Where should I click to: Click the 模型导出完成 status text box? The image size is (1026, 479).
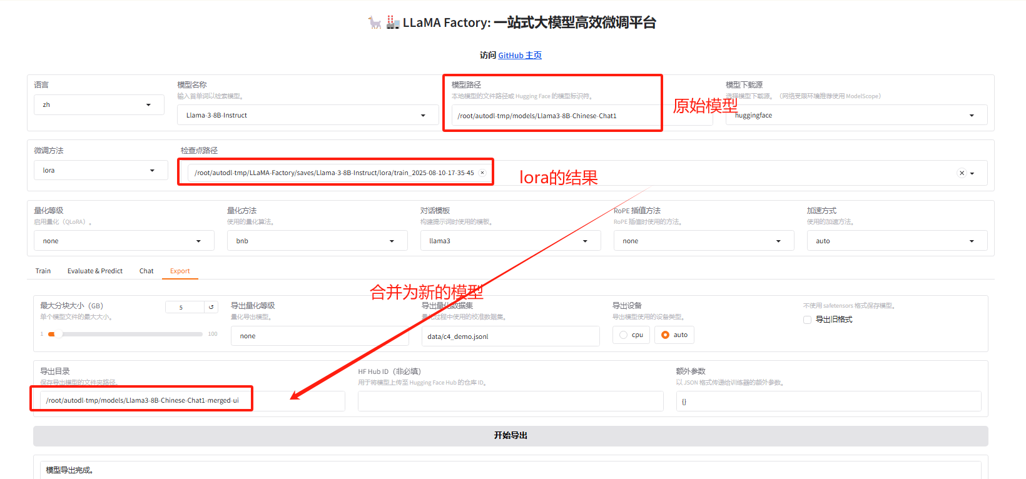pos(510,470)
